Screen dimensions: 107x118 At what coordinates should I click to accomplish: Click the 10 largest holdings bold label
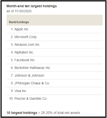tap(22, 113)
